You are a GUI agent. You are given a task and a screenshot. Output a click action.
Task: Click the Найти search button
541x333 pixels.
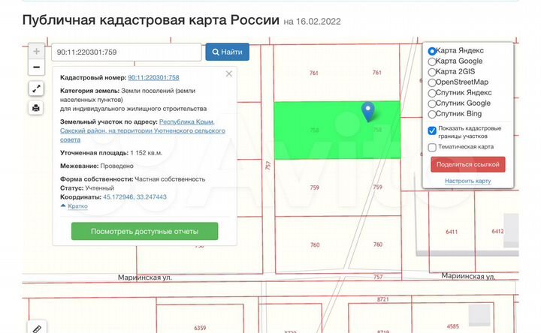pyautogui.click(x=228, y=52)
